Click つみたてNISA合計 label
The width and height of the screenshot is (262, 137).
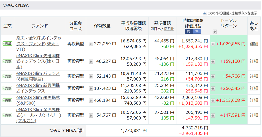click(67, 131)
